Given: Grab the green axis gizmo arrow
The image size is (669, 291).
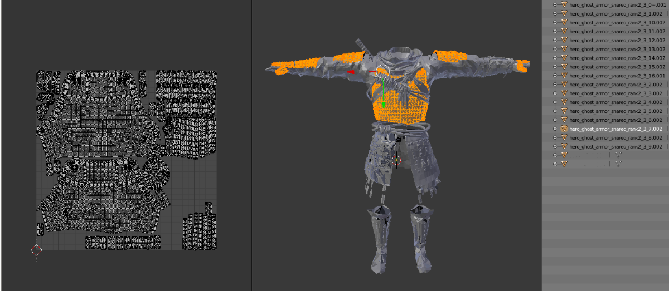Looking at the screenshot, I should [x=384, y=105].
